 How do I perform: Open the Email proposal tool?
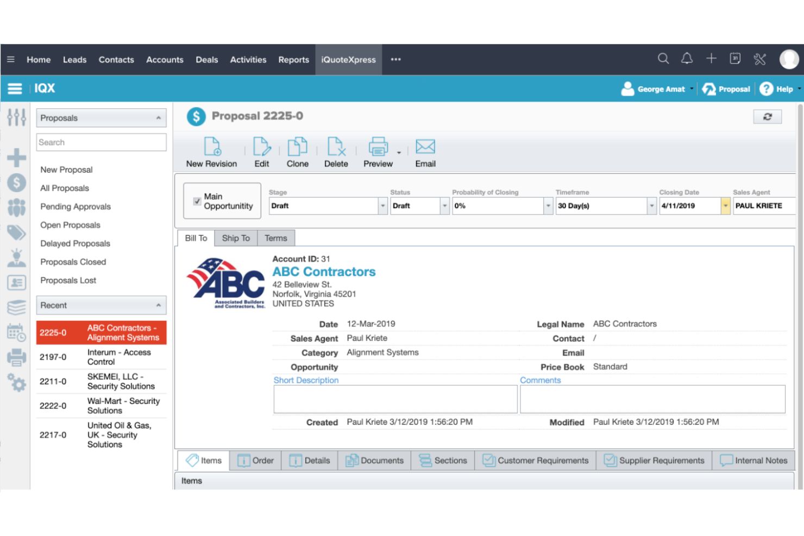pos(425,151)
